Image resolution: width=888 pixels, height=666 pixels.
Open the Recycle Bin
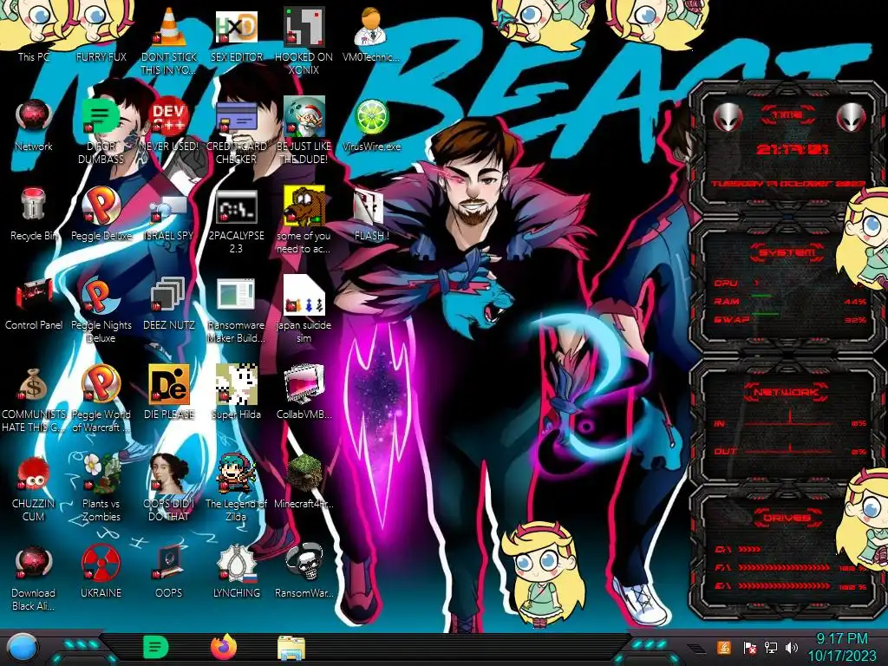(x=34, y=213)
